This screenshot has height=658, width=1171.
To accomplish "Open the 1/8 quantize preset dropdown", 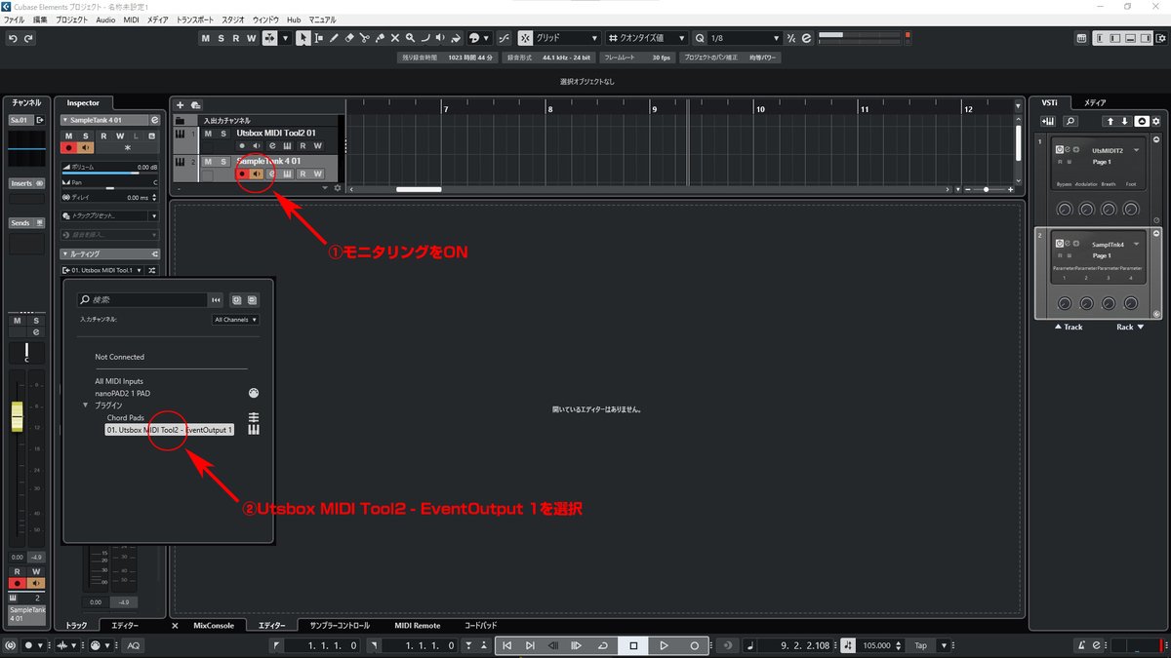I will pyautogui.click(x=745, y=38).
